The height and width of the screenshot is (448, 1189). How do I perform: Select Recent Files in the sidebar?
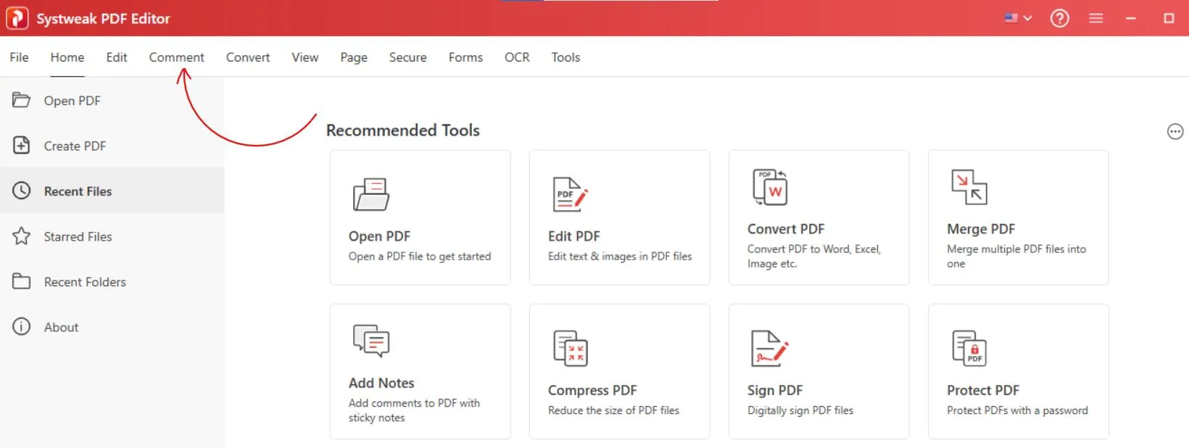coord(78,191)
